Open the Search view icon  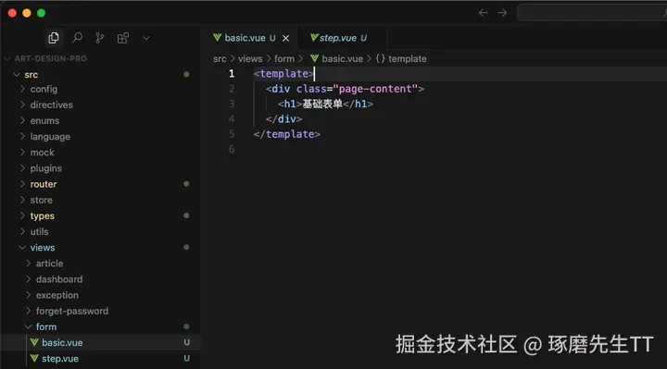77,38
